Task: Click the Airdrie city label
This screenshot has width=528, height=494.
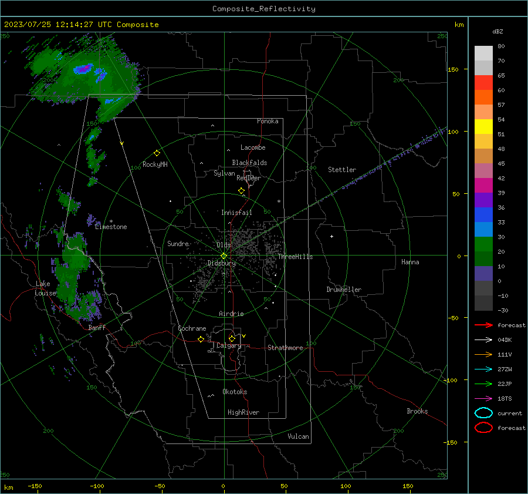Action: click(231, 314)
